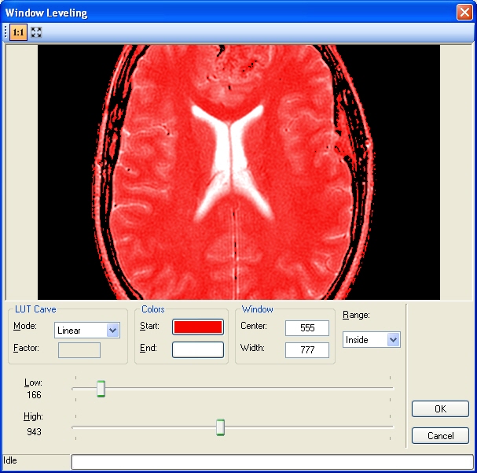
Task: Click the brain MRI preview image
Action: [x=238, y=172]
